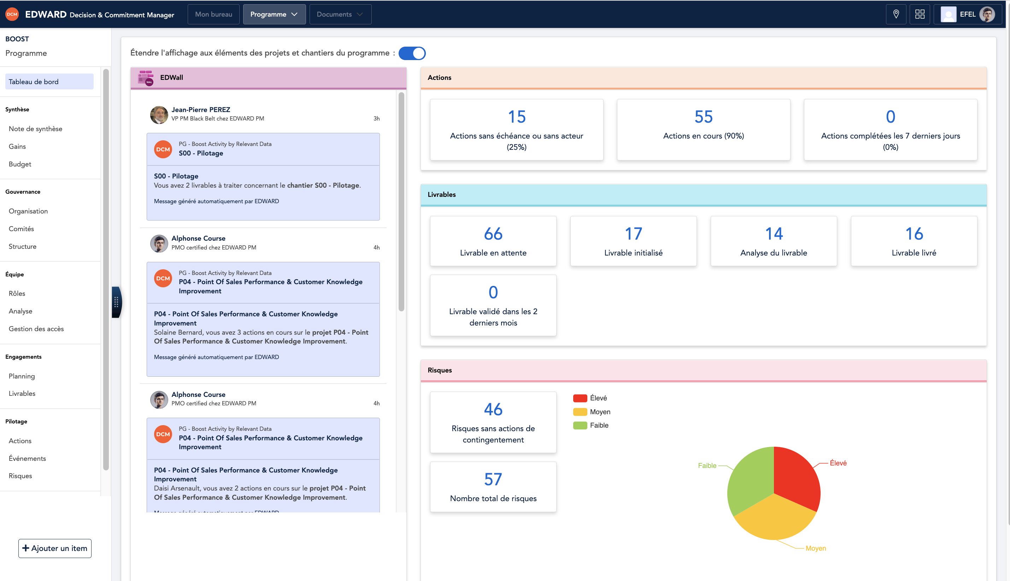Click the EDWall panel header icon

click(146, 77)
